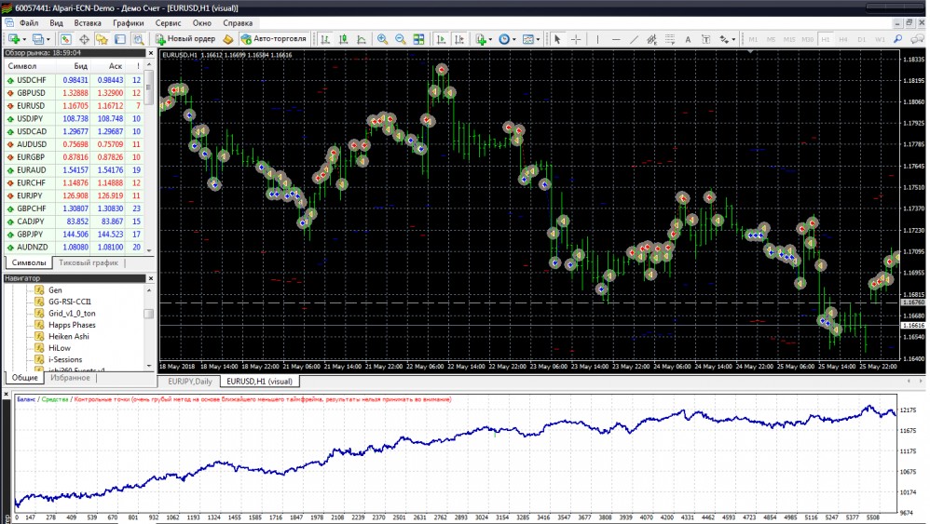The height and width of the screenshot is (524, 930).
Task: Select the D1 timeframe button
Action: click(x=861, y=39)
